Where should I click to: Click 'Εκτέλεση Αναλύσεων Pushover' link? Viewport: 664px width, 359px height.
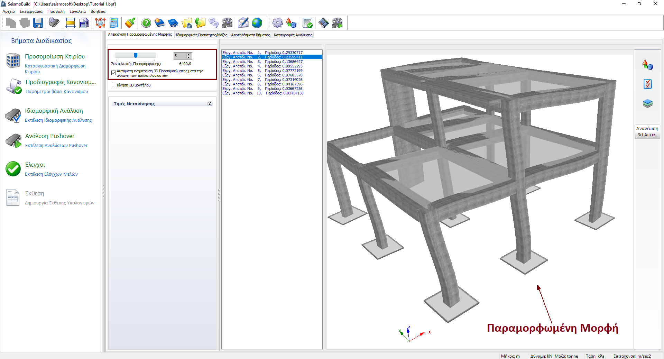coord(56,146)
